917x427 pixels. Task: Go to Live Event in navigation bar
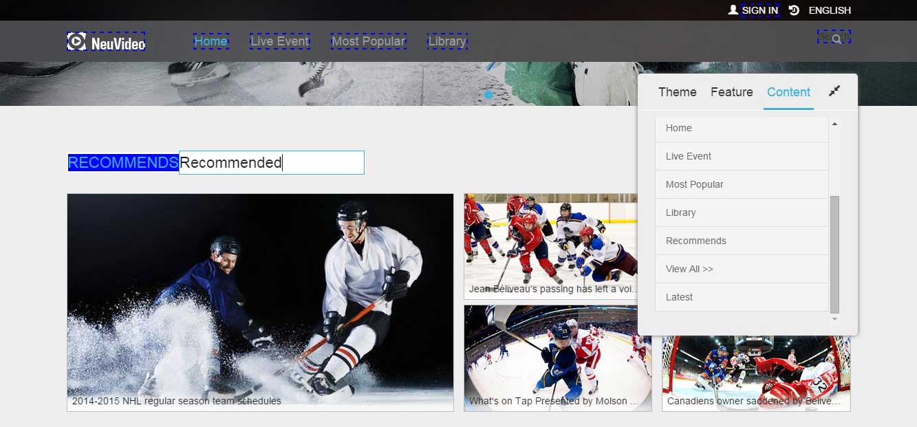tap(279, 41)
